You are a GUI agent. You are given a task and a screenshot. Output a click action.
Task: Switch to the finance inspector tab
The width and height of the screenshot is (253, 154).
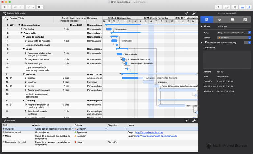point(219,20)
